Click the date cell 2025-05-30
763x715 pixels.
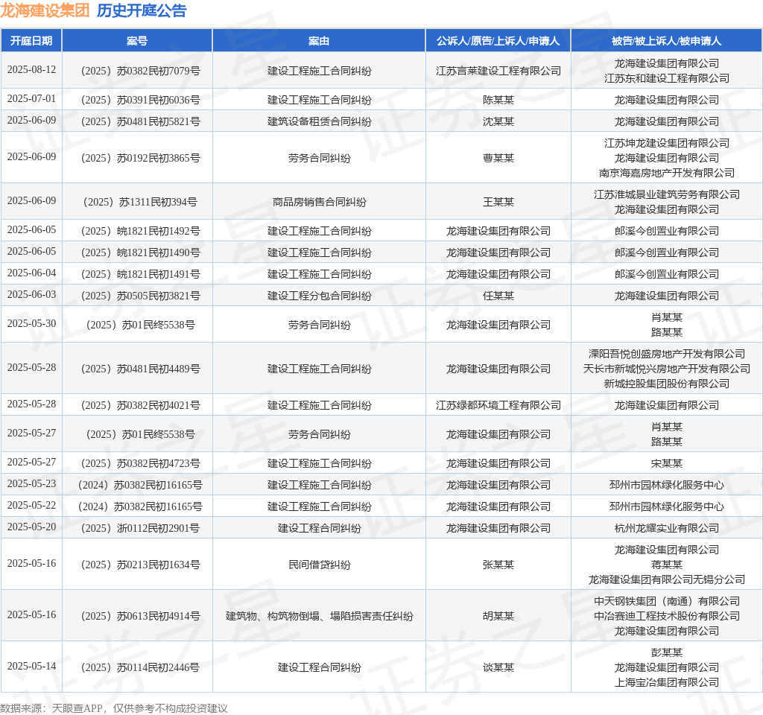[31, 323]
